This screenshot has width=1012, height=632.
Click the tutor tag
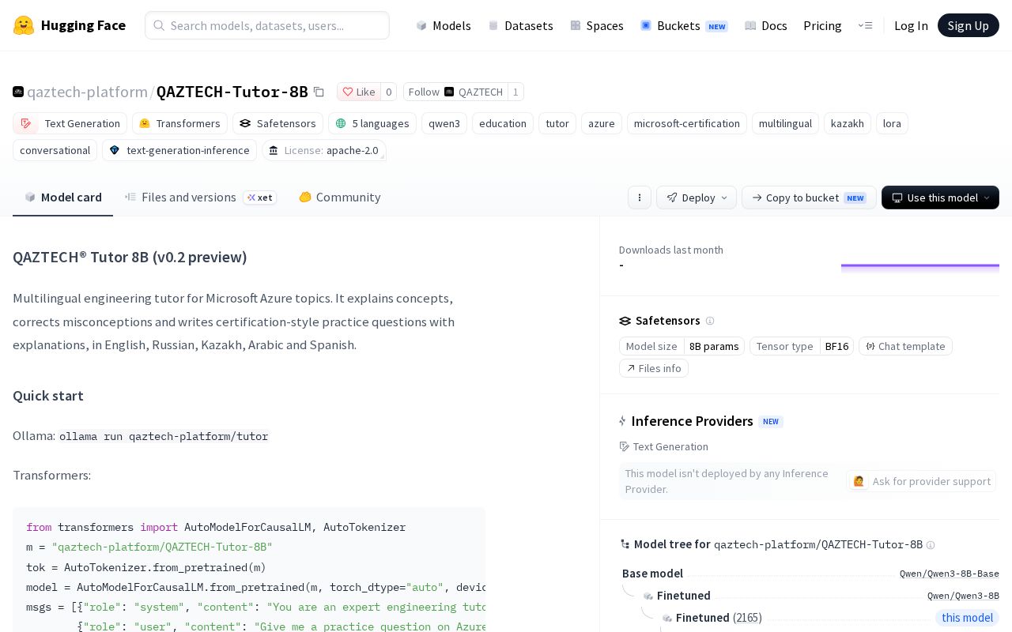(557, 123)
